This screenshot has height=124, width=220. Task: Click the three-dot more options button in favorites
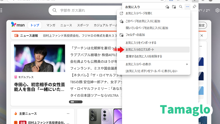(x=188, y=7)
